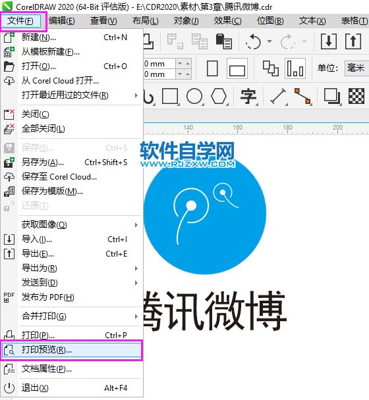Click the PDF icon beside 发布为 PDF
Screen dimensions: 369x400
click(9, 297)
